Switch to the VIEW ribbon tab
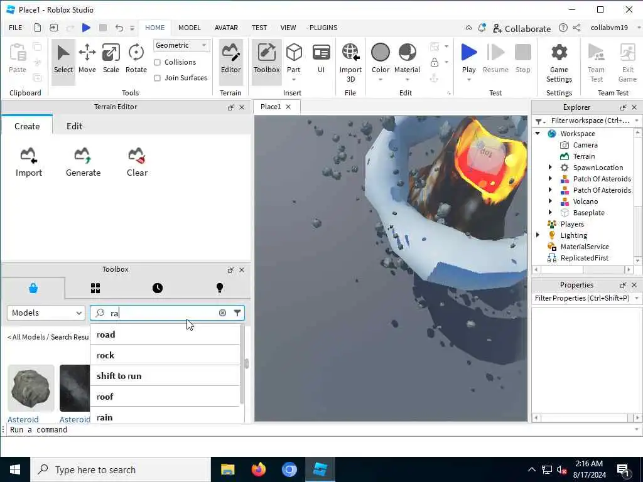 point(288,28)
